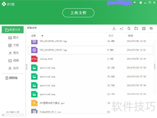Select file tuxing.html
157x118 pixels.
coord(90,59)
